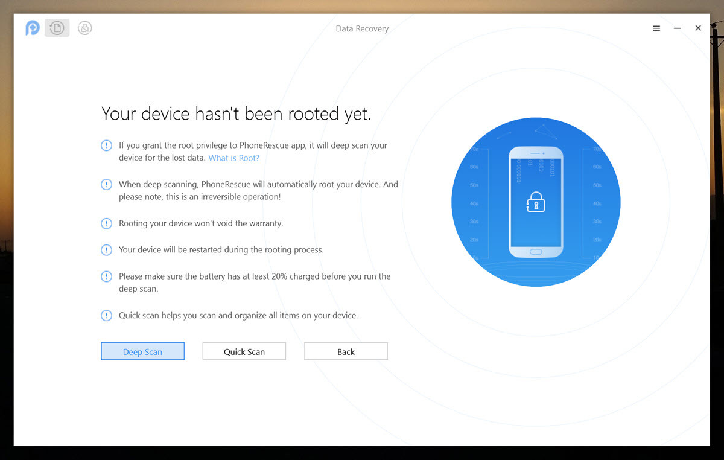Click "Your device hasn't been rooted yet" heading
724x460 pixels.
pos(236,113)
